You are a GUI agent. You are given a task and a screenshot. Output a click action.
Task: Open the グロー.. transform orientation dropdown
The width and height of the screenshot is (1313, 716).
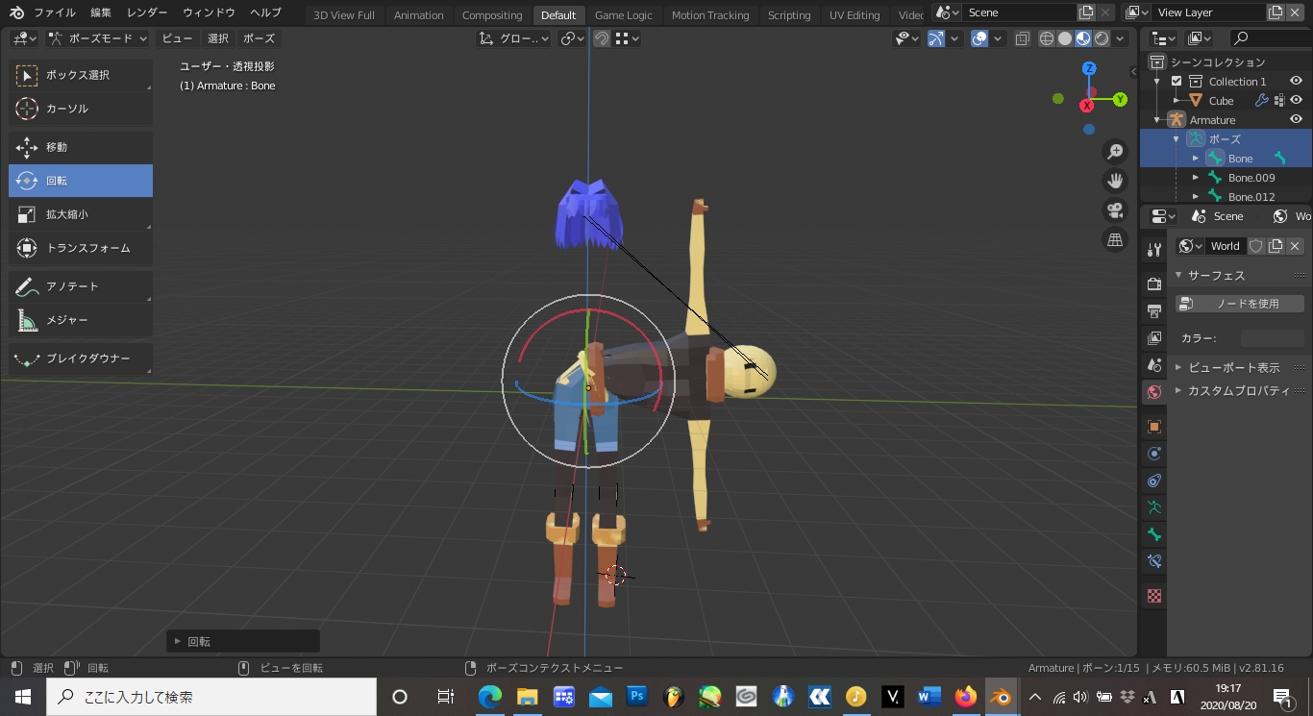coord(514,38)
